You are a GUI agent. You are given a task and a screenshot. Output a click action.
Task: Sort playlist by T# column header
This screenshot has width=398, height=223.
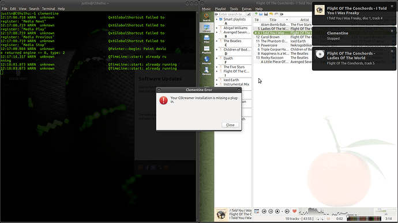click(x=257, y=20)
